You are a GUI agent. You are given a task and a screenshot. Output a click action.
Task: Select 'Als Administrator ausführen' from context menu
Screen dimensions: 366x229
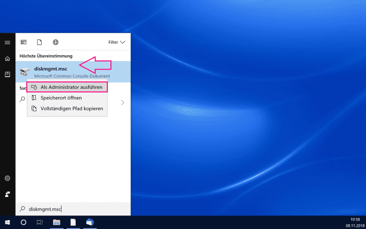coord(67,87)
